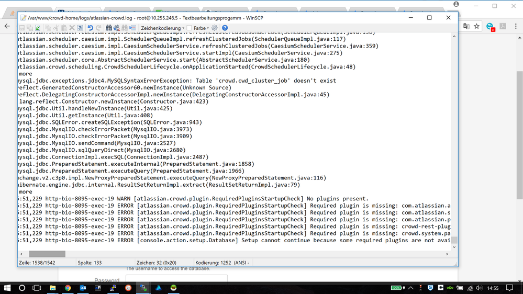Click the line with 'crowd-rest-plug' missing plugin

click(235, 227)
